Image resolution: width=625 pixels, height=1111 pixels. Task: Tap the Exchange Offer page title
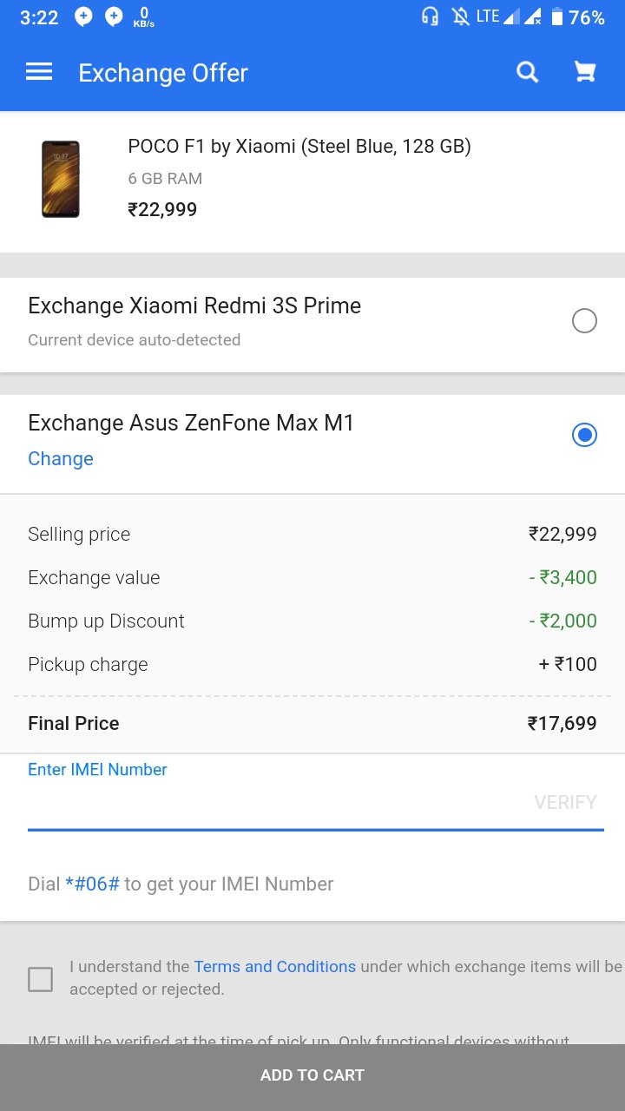click(x=163, y=73)
